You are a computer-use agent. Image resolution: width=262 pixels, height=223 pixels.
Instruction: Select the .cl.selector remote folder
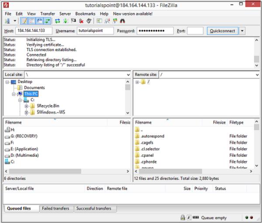click(x=150, y=149)
